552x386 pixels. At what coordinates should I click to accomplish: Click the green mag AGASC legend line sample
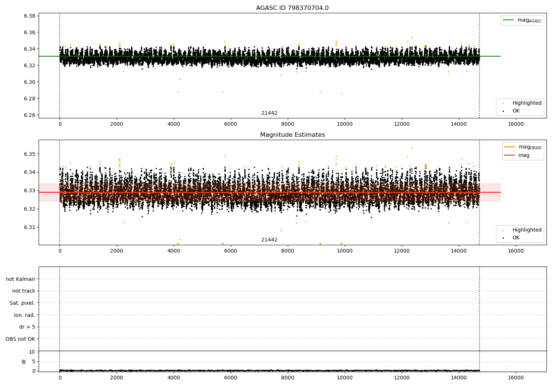[509, 20]
